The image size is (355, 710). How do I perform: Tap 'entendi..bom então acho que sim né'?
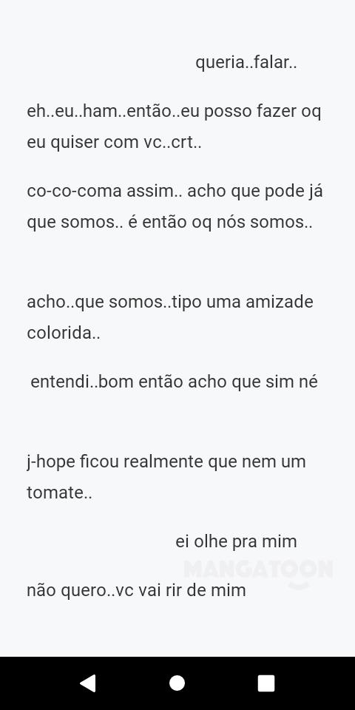175,382
